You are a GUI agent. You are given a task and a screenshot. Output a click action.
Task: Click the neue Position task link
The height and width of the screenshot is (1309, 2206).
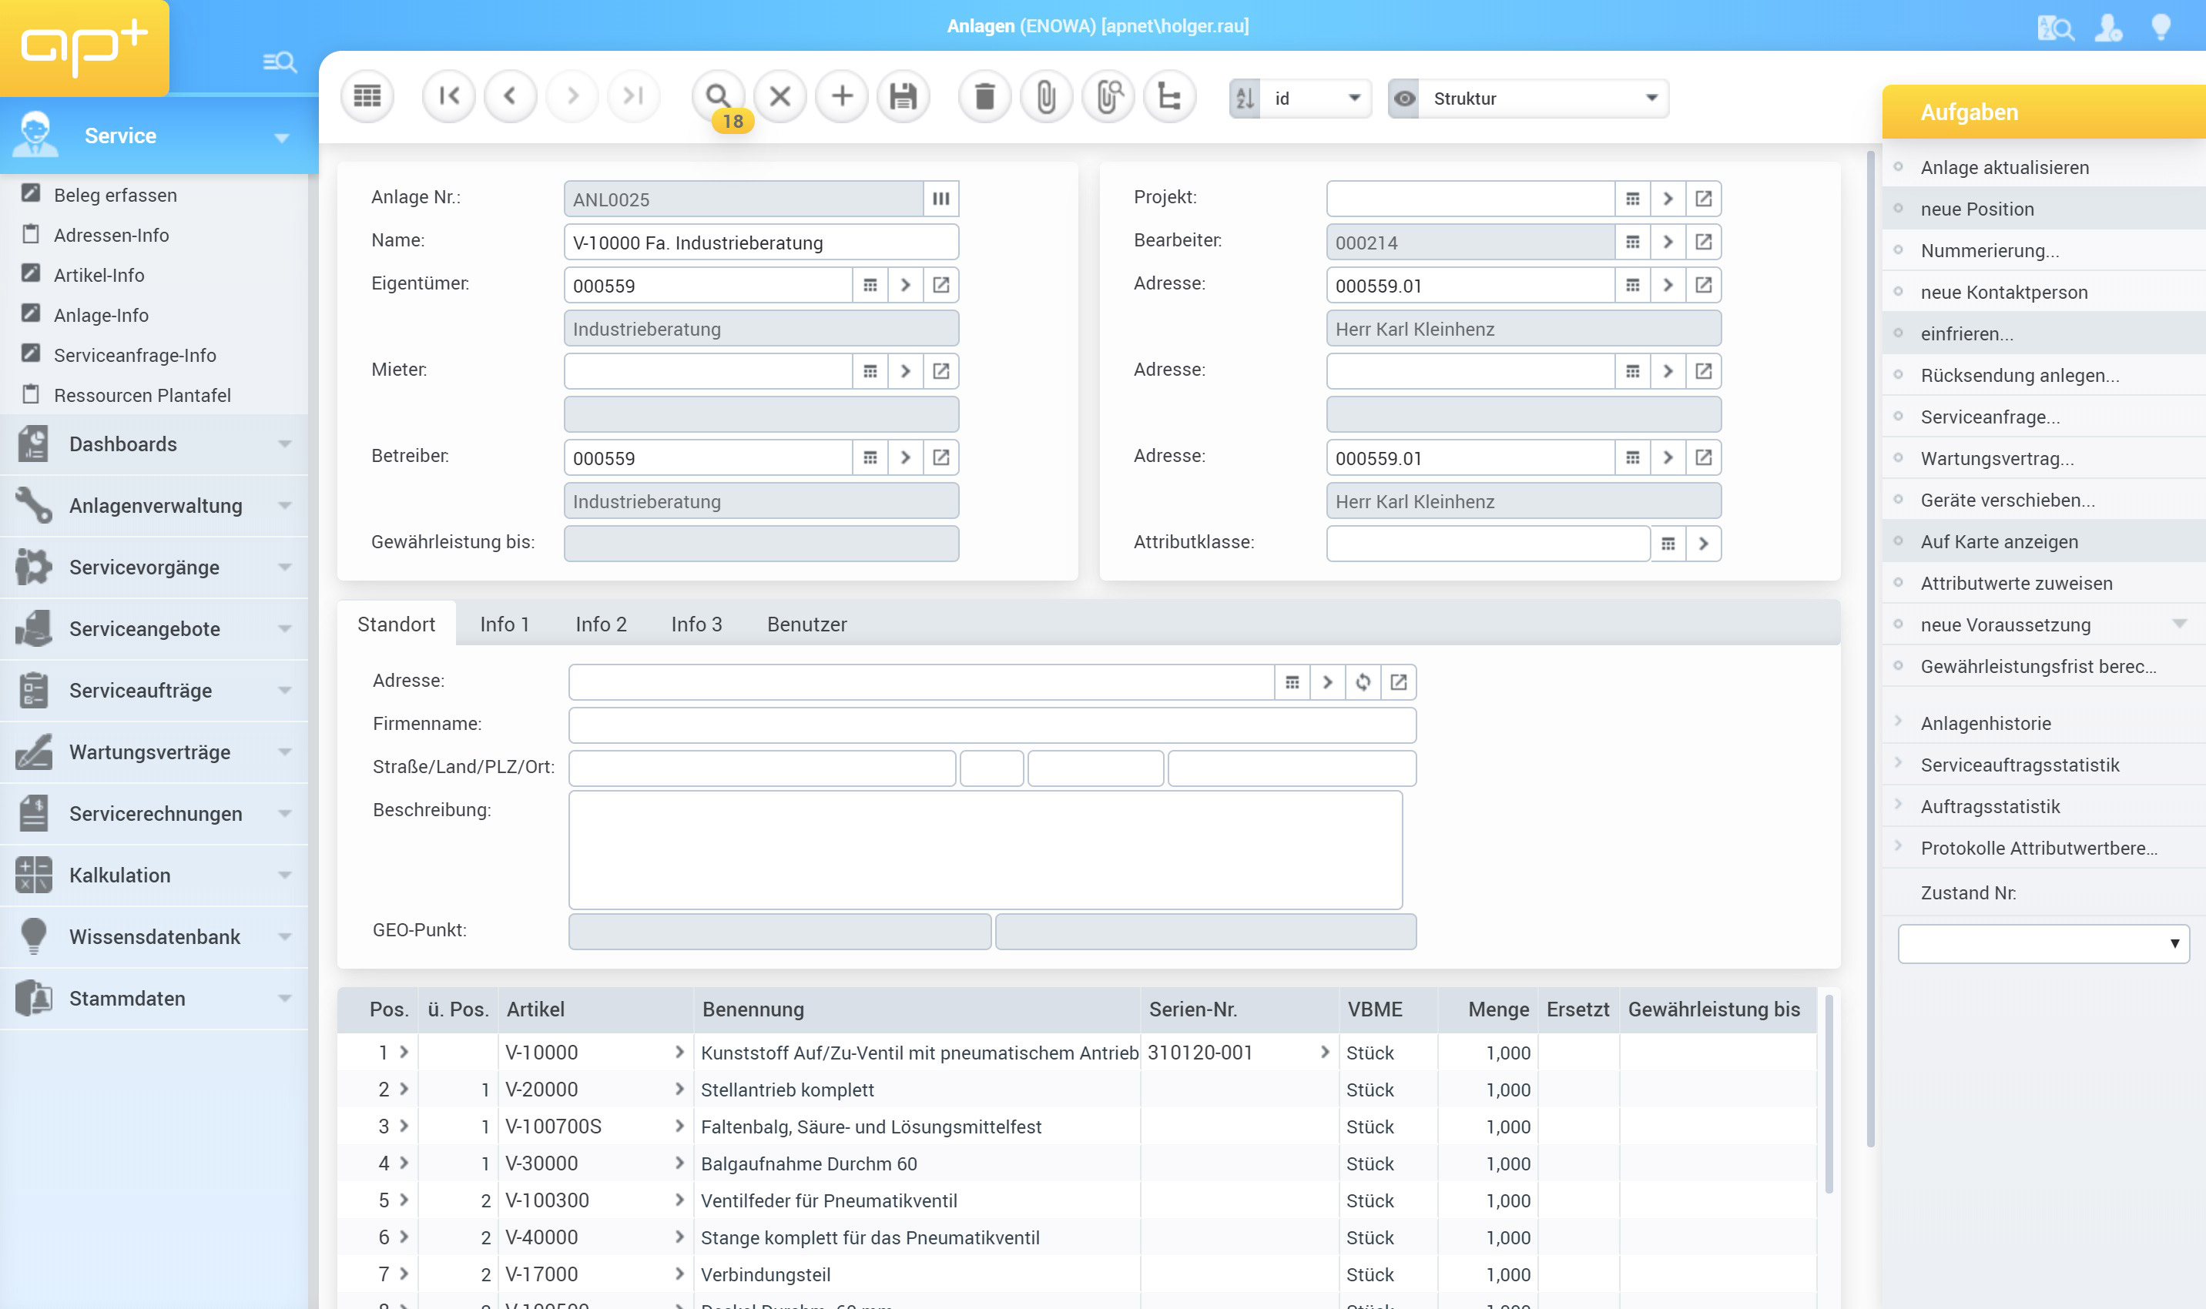[x=1976, y=209]
